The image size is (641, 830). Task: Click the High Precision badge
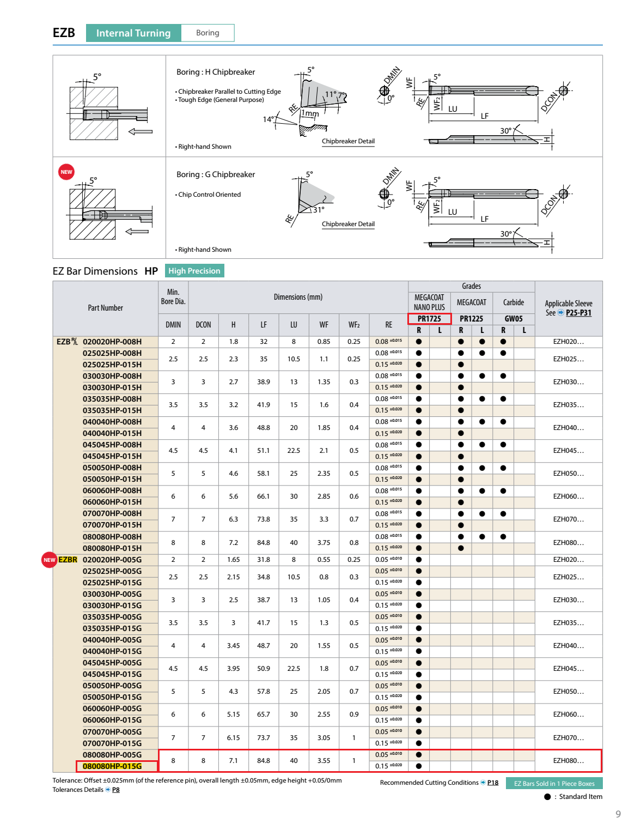(194, 271)
